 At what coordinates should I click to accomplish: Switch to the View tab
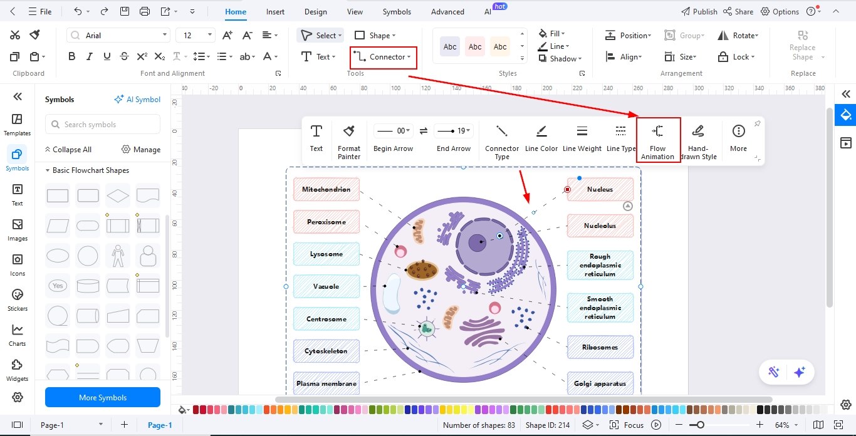[355, 11]
